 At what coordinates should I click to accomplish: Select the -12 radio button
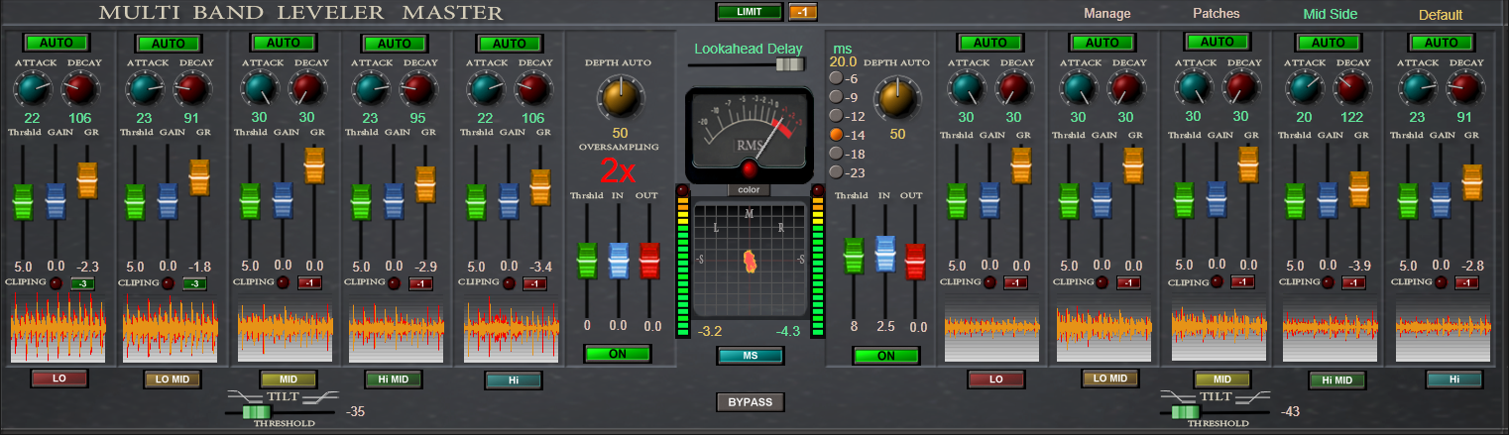(x=836, y=116)
